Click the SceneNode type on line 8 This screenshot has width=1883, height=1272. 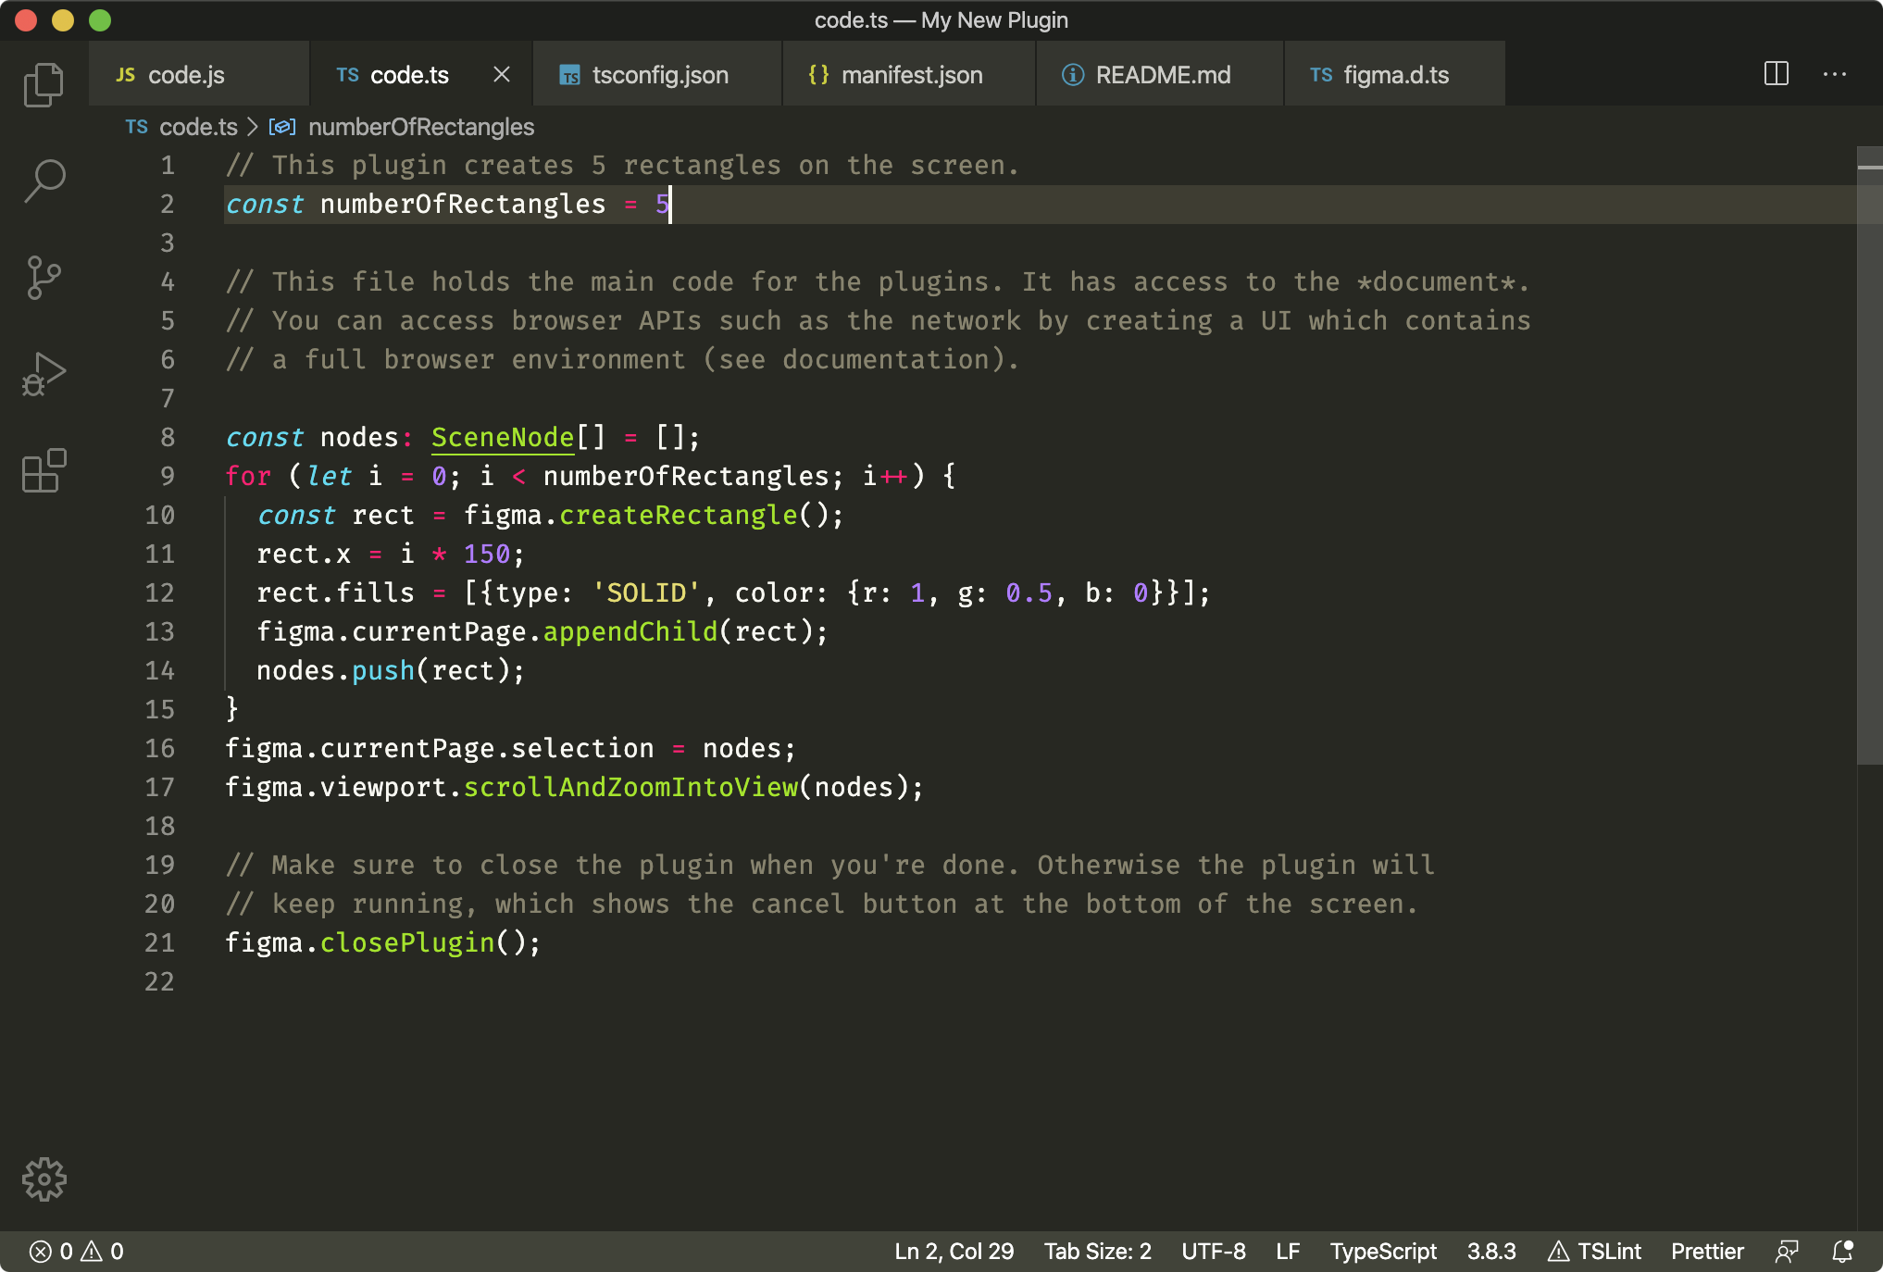(503, 437)
